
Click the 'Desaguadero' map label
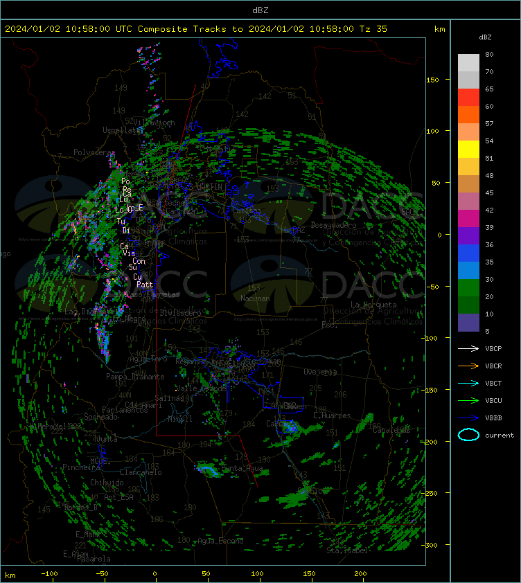point(333,225)
